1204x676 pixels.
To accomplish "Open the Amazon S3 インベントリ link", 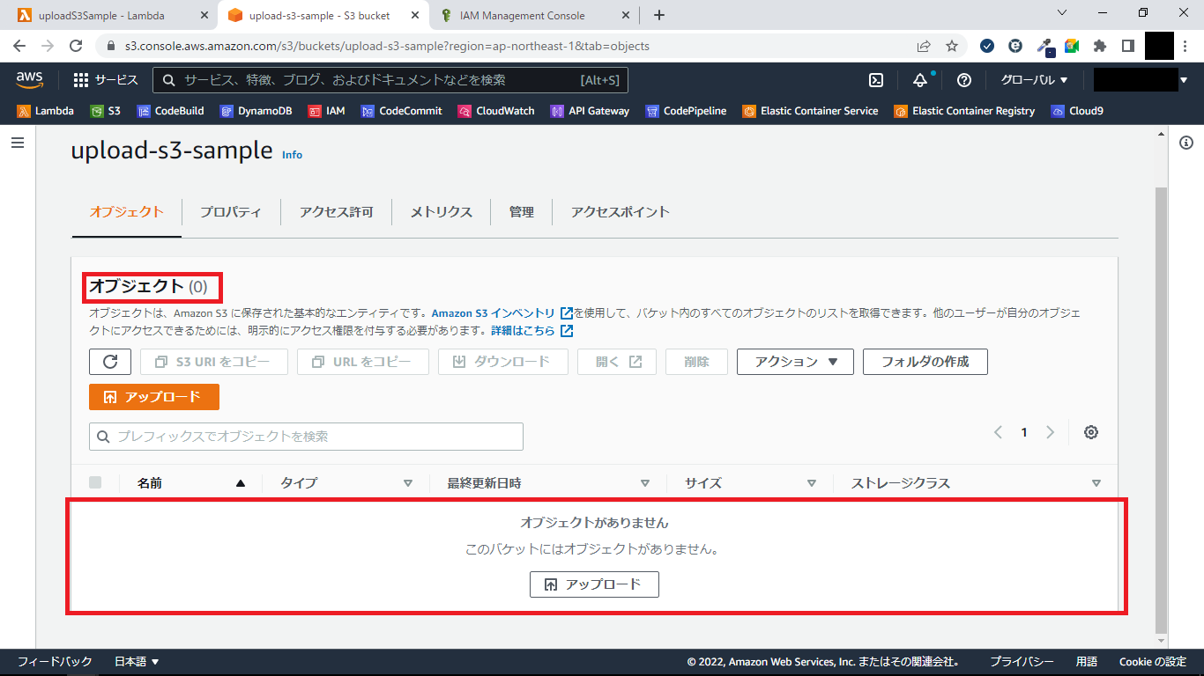I will 494,313.
